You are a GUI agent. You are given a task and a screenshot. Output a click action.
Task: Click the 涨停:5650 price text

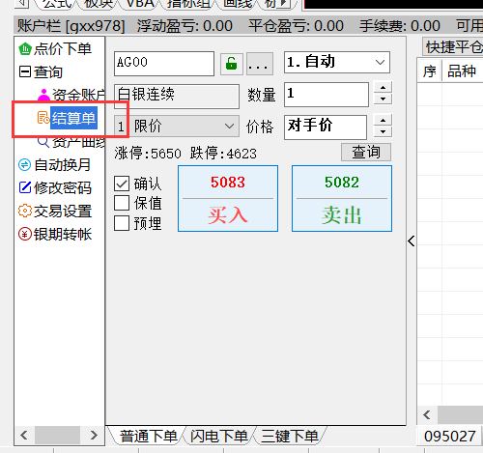coord(148,154)
